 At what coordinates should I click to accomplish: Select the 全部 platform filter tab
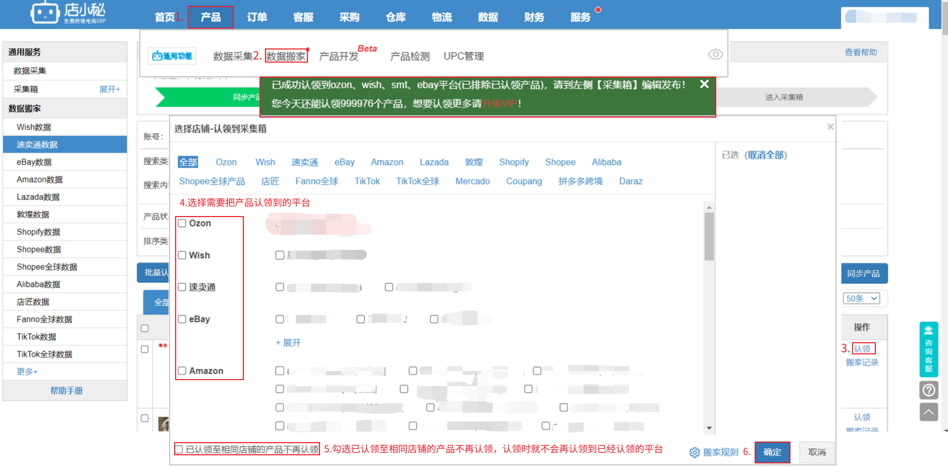(x=188, y=162)
